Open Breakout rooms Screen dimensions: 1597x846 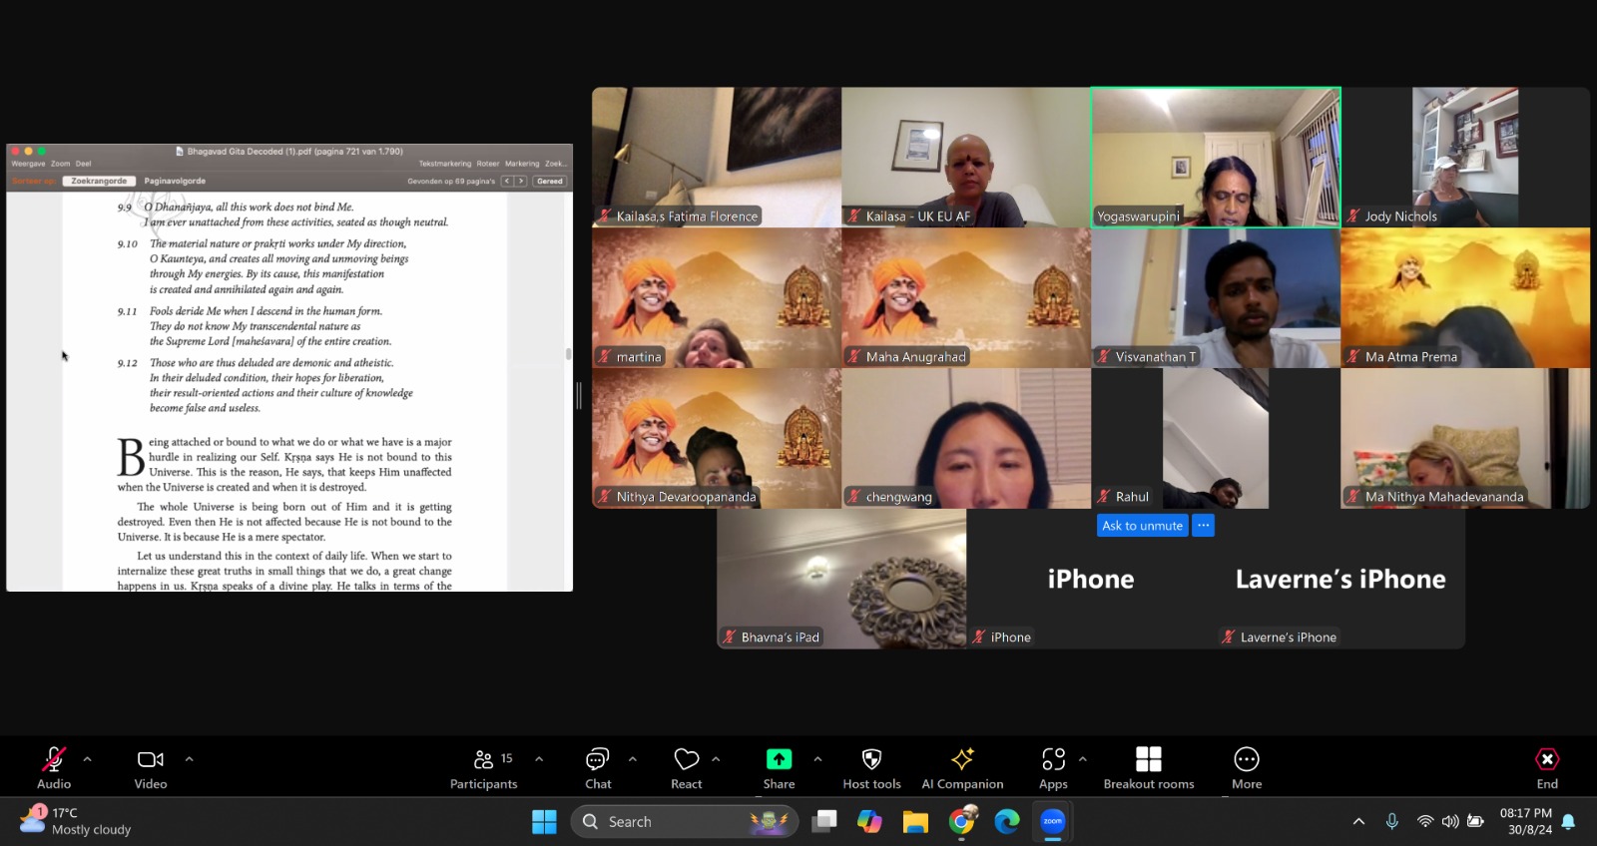tap(1148, 768)
